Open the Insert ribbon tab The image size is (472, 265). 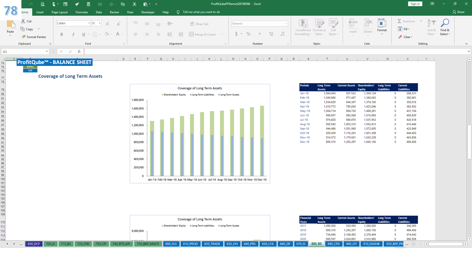[40, 12]
